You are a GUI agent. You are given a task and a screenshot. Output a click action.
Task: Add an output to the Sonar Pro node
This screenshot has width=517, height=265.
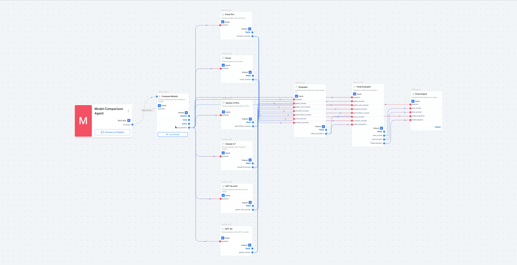250,29
